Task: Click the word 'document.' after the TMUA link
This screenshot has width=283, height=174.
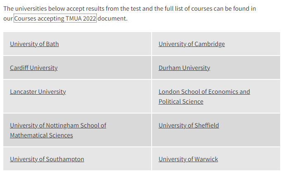Action: click(x=112, y=19)
